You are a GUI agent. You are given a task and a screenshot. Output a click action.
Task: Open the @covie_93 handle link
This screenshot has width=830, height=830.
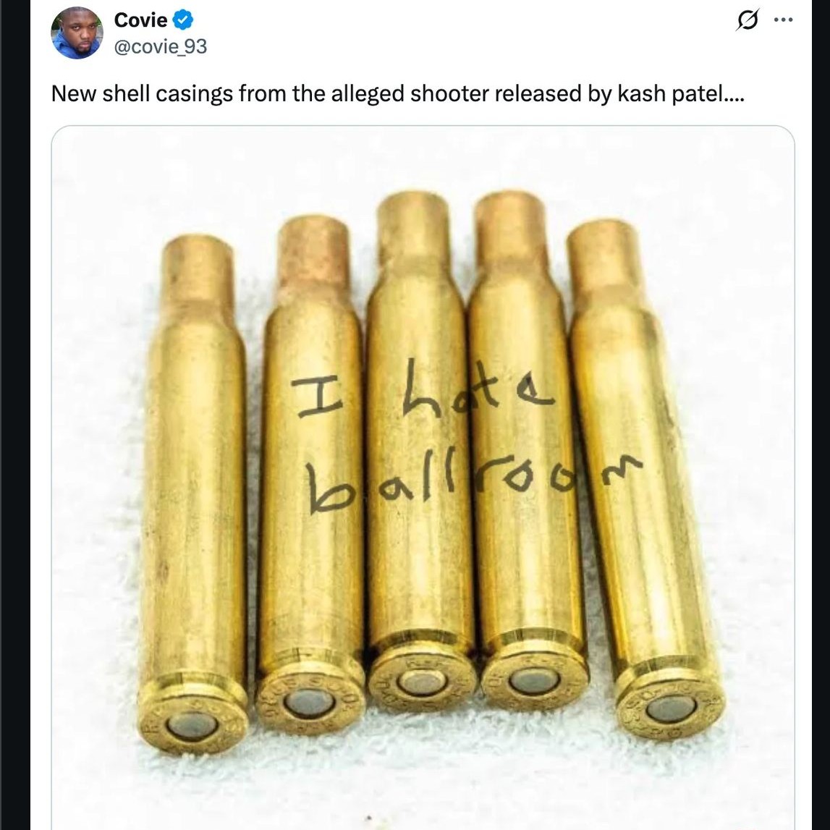pyautogui.click(x=160, y=46)
